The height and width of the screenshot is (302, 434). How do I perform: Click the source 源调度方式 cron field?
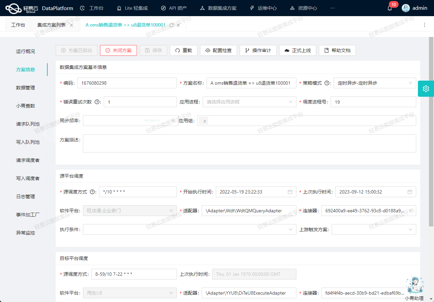click(138, 192)
